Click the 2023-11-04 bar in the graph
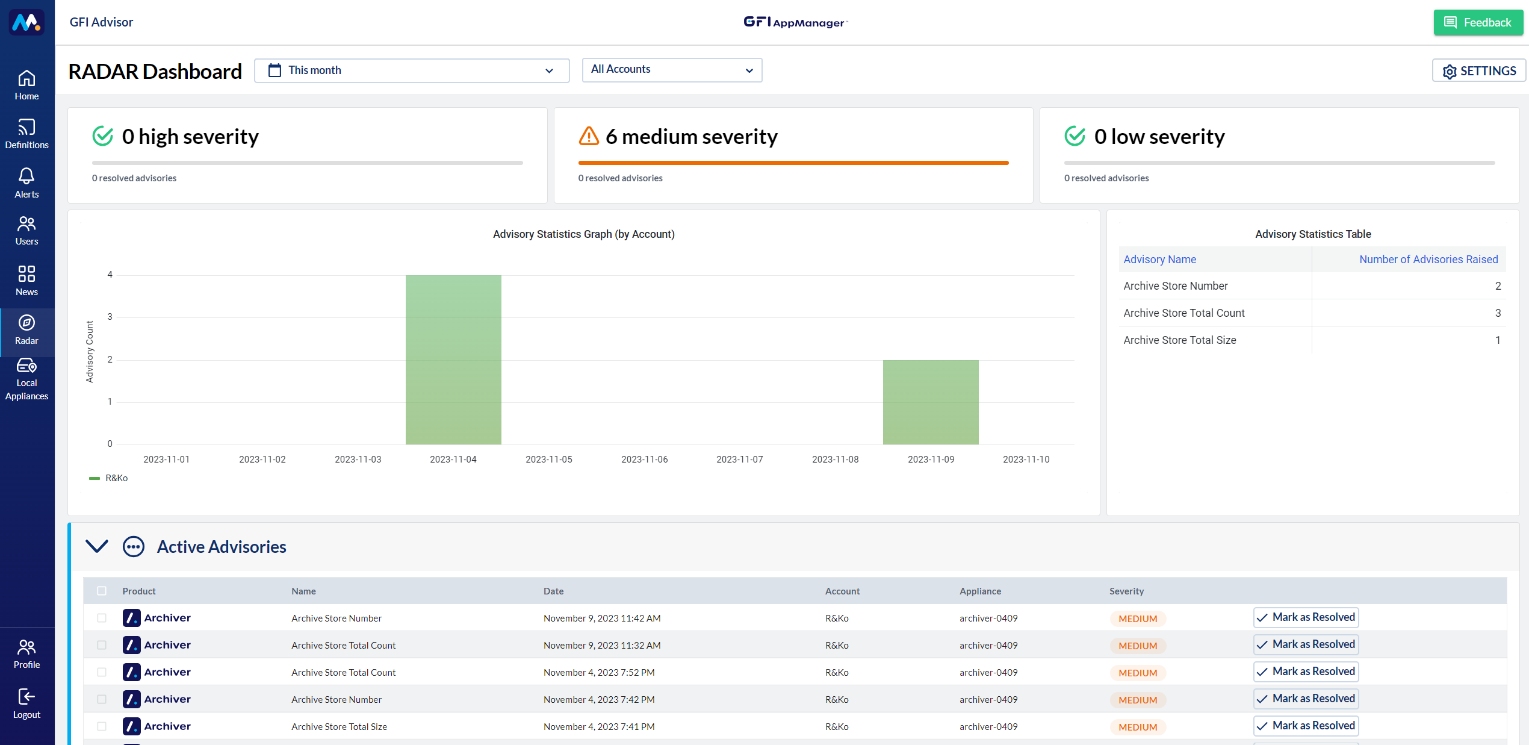Screen dimensions: 1529x745 (453, 360)
